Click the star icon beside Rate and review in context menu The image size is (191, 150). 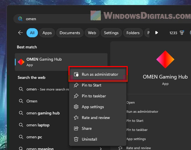point(76,118)
